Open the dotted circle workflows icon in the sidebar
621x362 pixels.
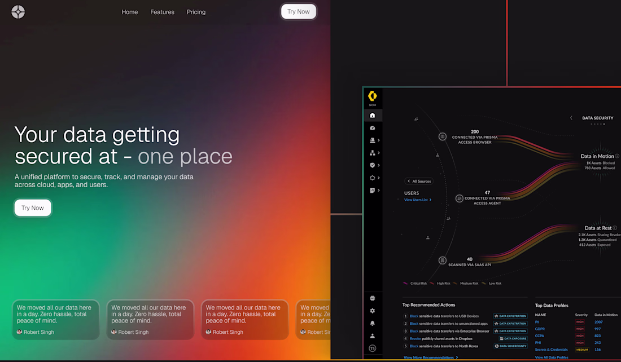pyautogui.click(x=372, y=178)
